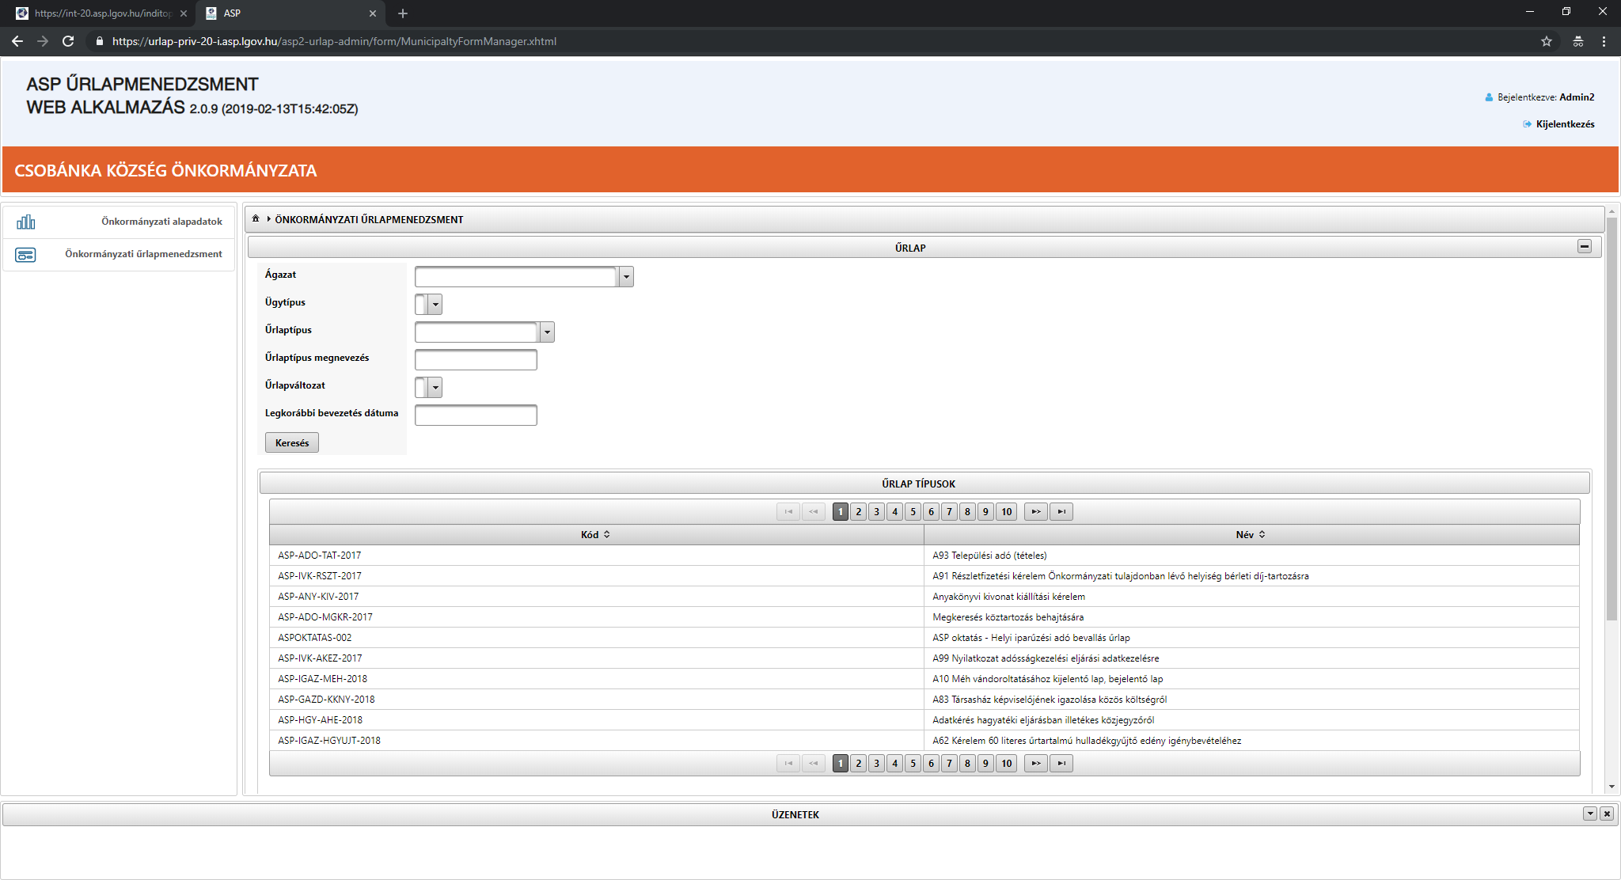Image resolution: width=1621 pixels, height=880 pixels.
Task: Close the ASP browser tab
Action: tap(373, 13)
